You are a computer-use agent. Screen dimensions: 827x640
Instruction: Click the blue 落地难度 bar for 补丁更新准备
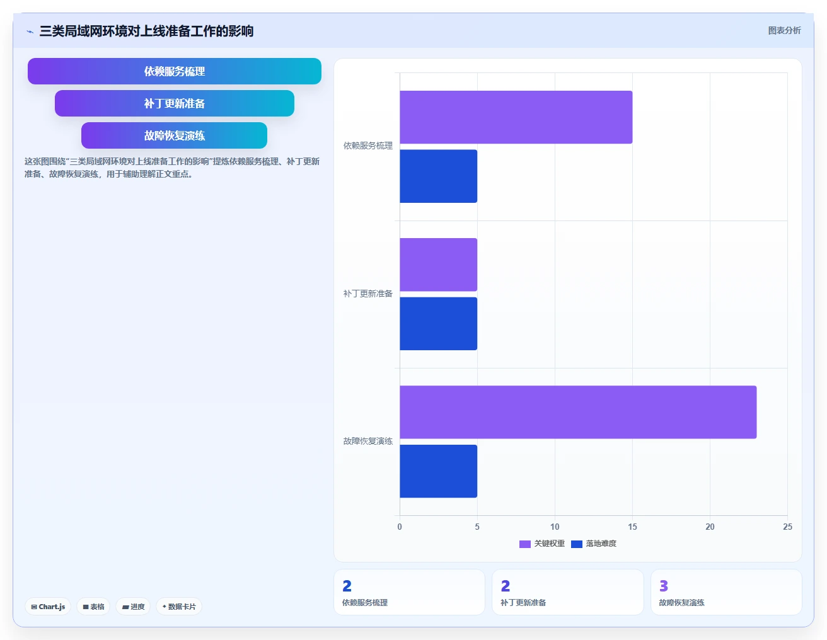point(438,324)
